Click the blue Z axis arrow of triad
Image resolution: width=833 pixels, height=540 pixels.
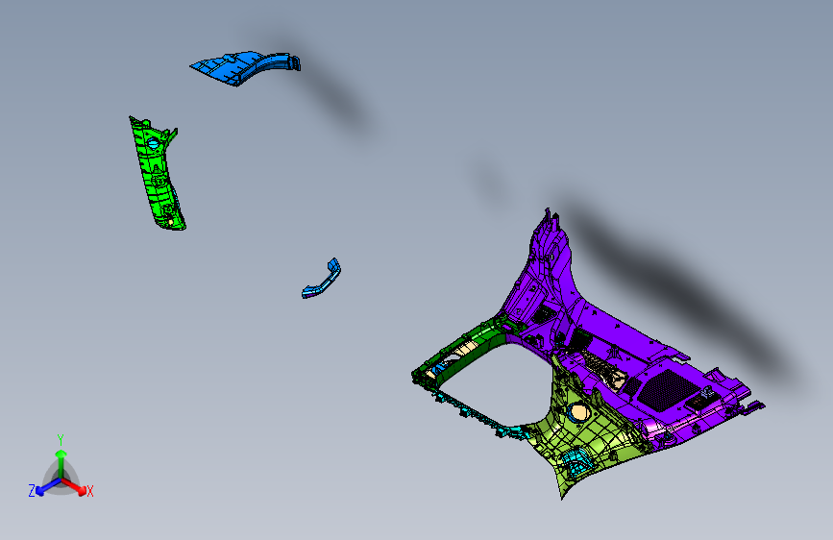tap(48, 487)
